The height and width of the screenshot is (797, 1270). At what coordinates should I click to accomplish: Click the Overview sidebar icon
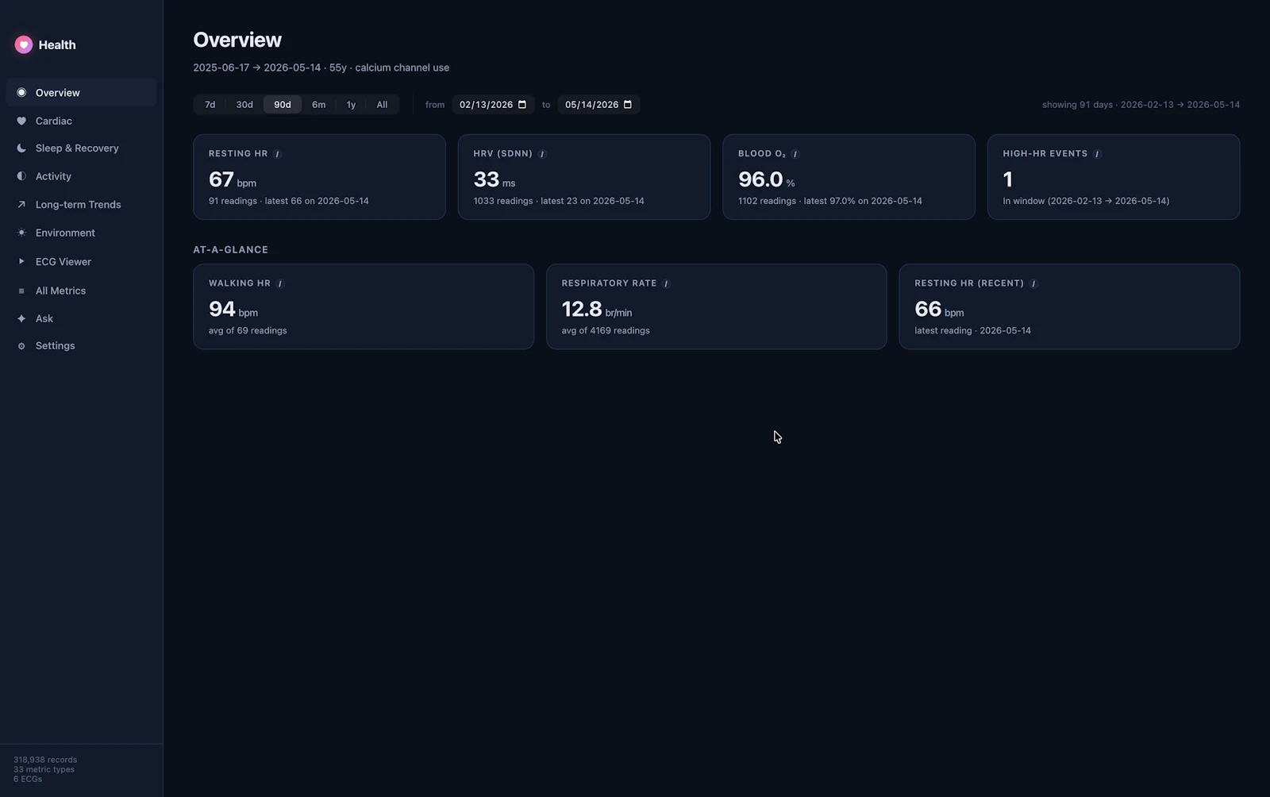point(21,93)
